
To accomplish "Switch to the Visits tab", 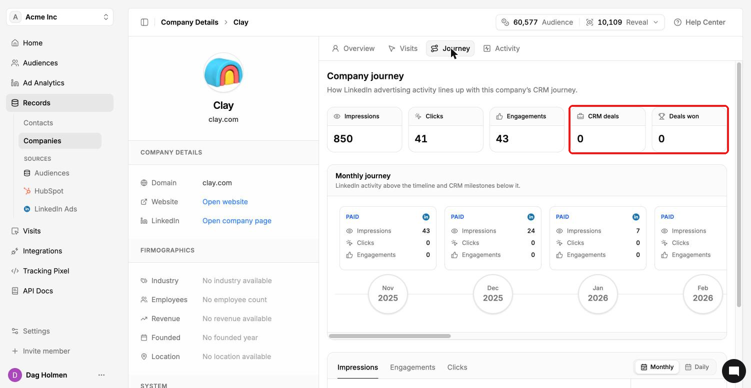I will pos(402,48).
